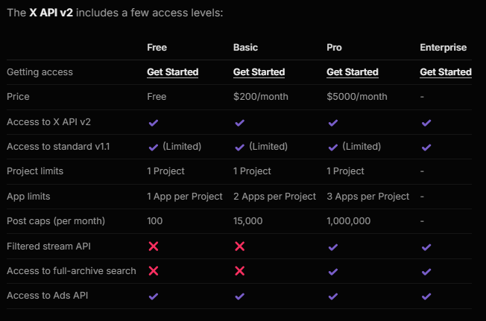The height and width of the screenshot is (321, 486).
Task: Click Free red X for full-archive search
Action: point(154,271)
